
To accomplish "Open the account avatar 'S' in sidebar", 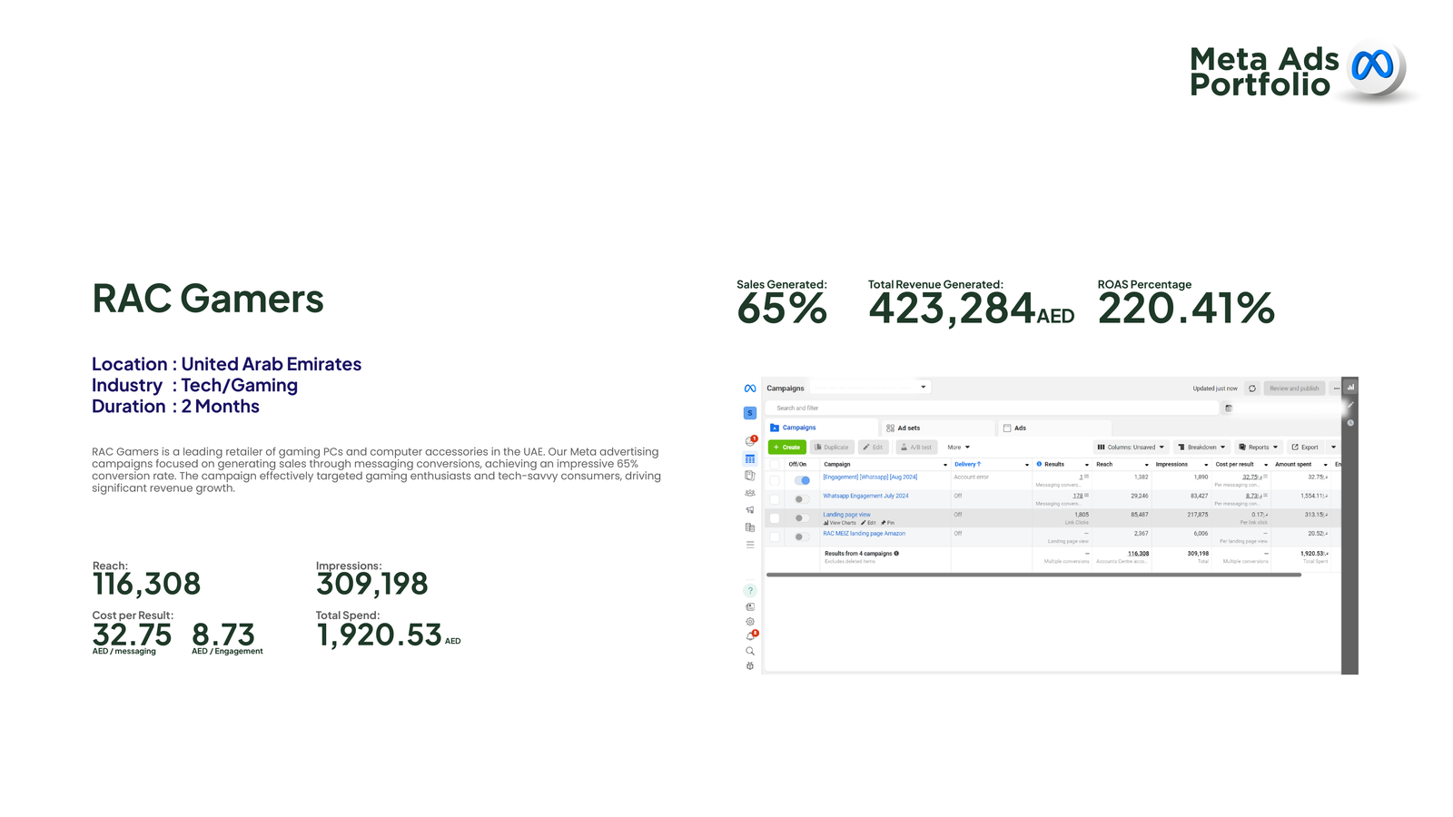I will pyautogui.click(x=750, y=413).
